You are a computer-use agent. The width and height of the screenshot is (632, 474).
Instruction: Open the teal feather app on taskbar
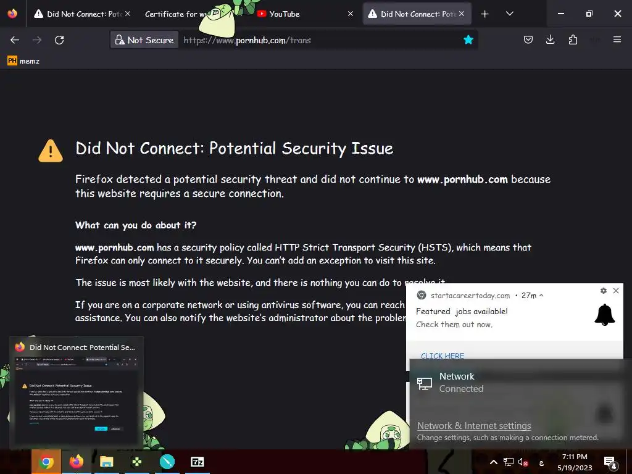[x=167, y=462]
